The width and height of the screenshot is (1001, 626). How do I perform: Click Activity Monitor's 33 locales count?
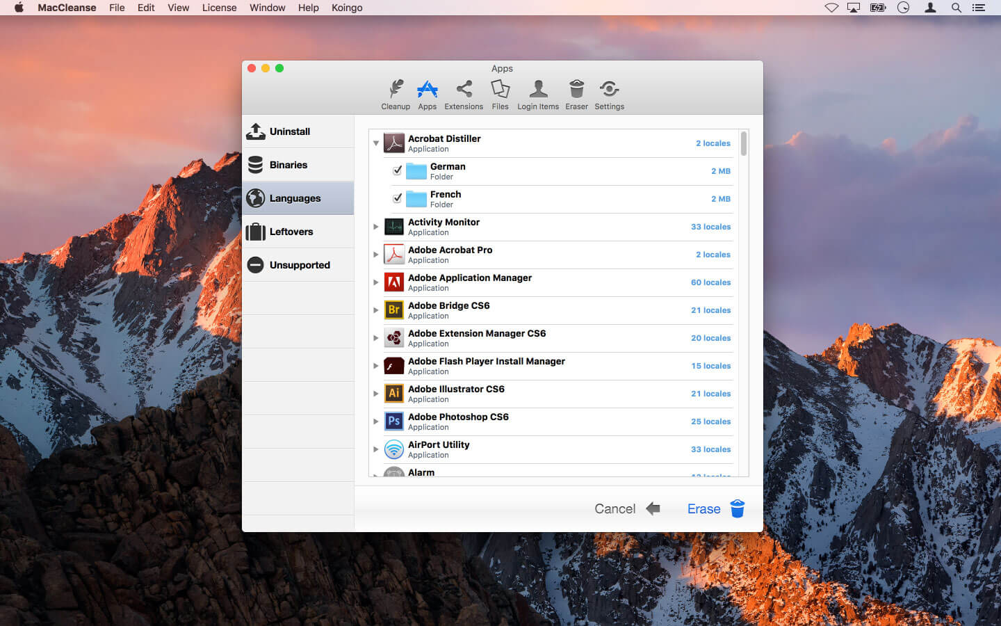tap(710, 227)
